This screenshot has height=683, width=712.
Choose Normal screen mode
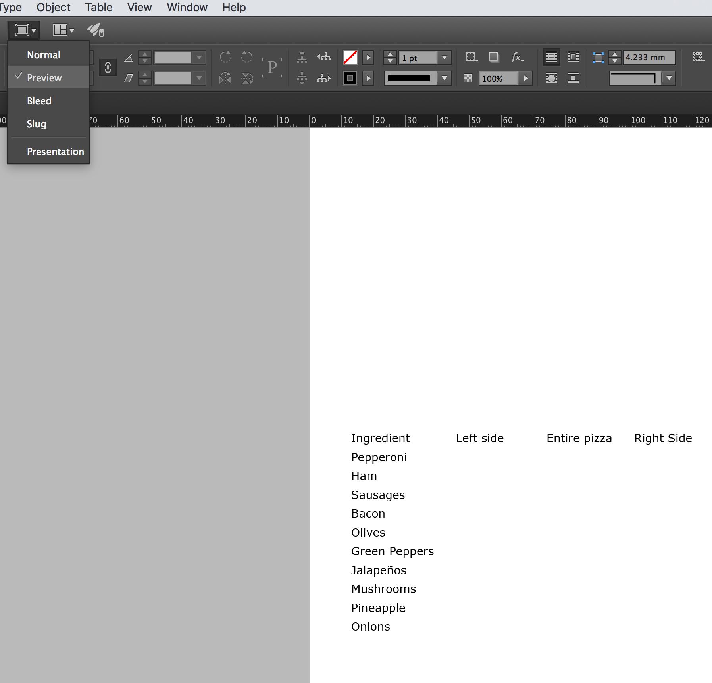pos(44,55)
